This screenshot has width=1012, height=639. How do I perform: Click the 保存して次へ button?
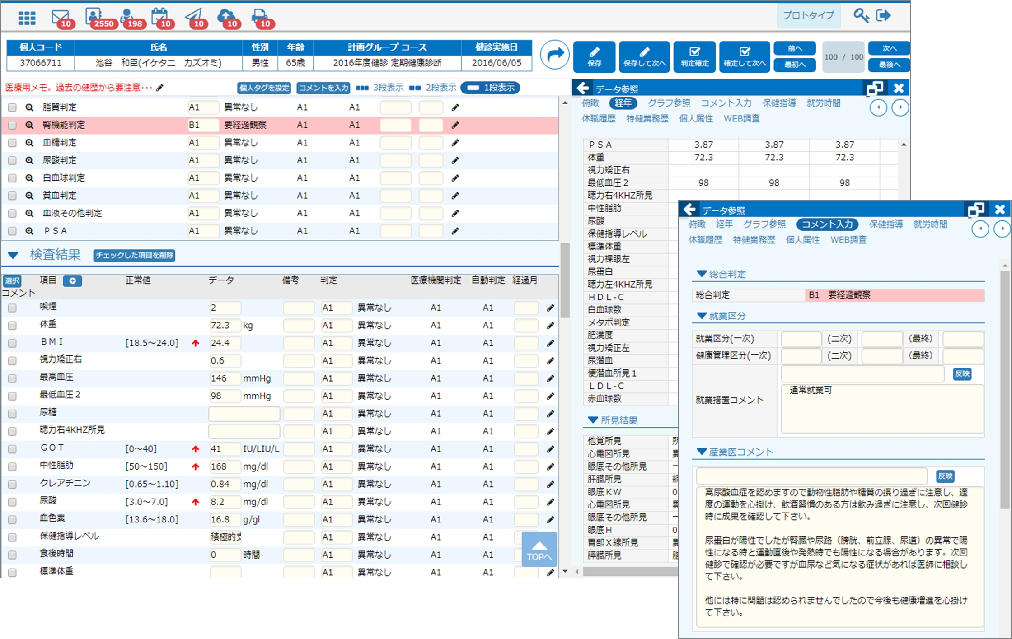(644, 56)
